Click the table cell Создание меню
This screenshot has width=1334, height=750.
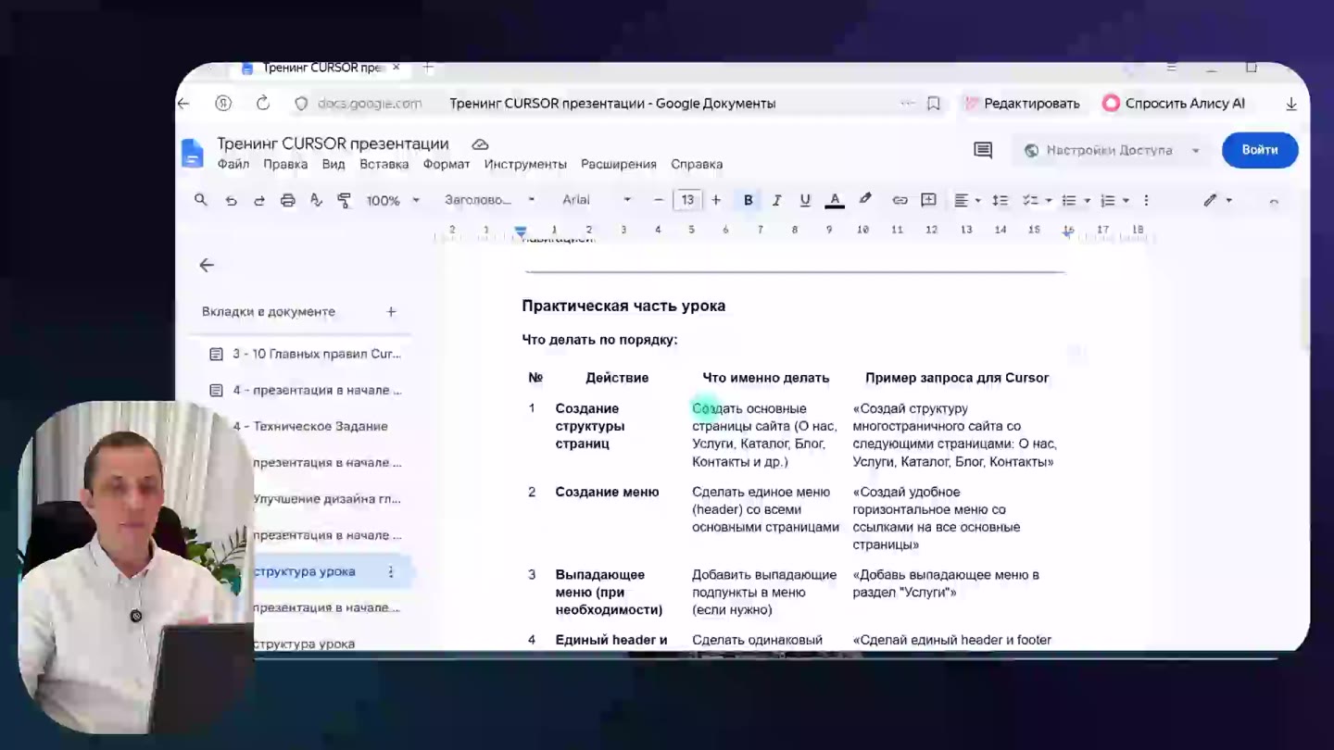[x=607, y=492]
